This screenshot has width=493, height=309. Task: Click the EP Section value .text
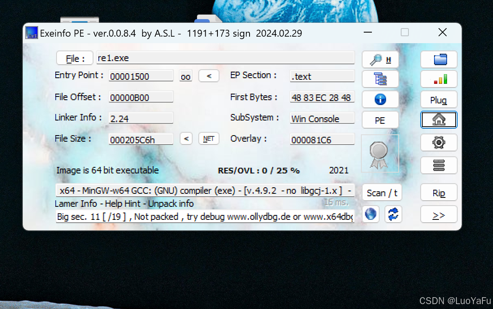coord(322,76)
